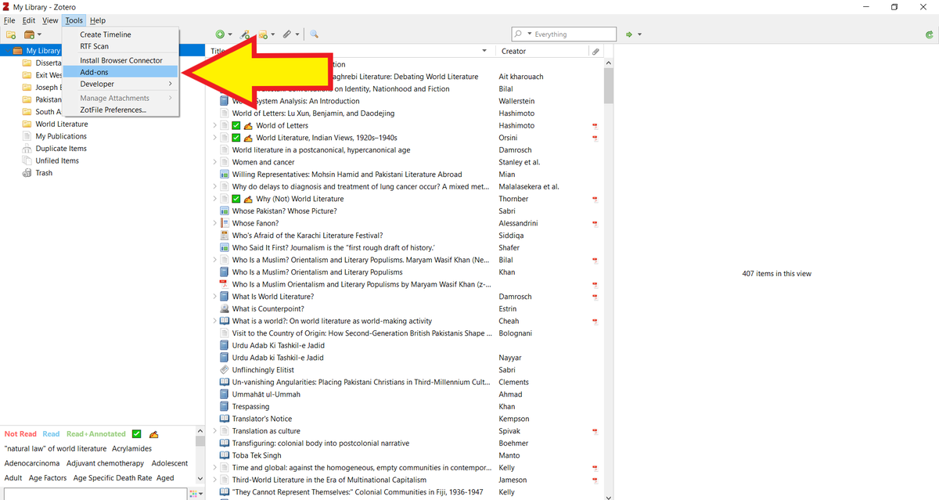Create a new note
This screenshot has height=500, width=939.
pos(264,34)
